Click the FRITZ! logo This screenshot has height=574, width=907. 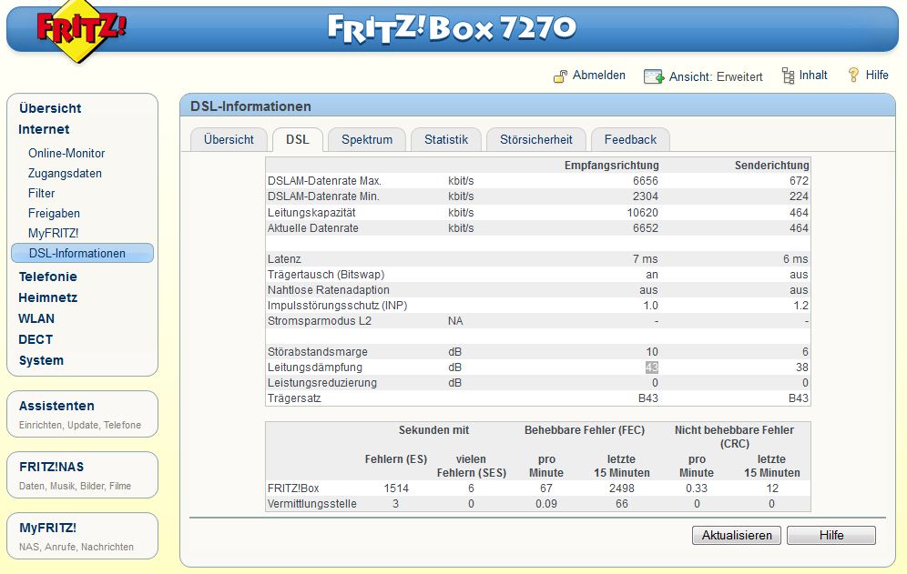[80, 30]
